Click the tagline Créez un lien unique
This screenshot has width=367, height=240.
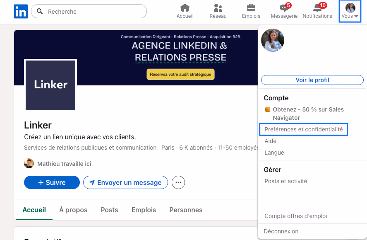(x=80, y=137)
